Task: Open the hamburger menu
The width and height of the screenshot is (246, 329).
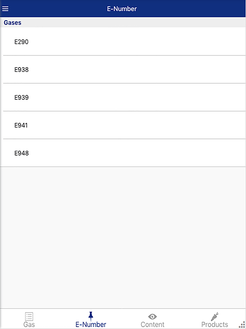Action: pyautogui.click(x=5, y=9)
